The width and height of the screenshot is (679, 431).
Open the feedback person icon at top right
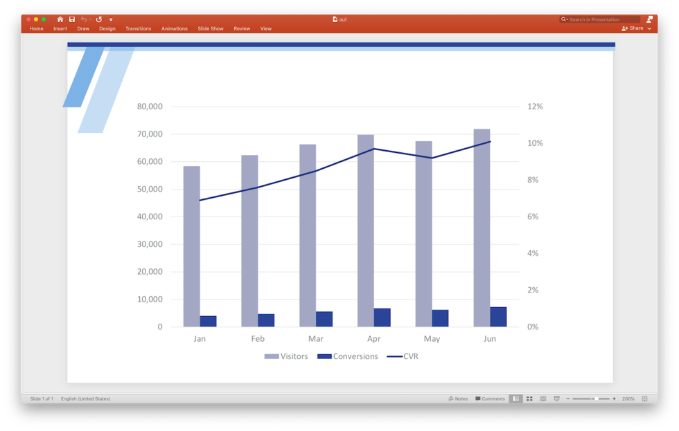649,19
